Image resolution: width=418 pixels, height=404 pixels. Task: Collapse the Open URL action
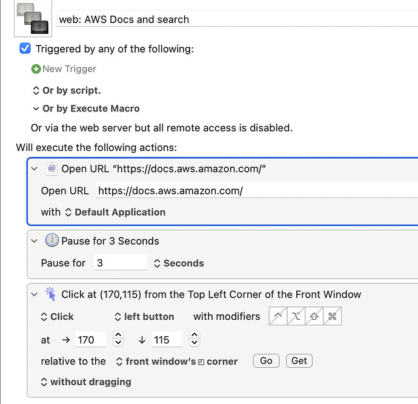click(x=34, y=169)
